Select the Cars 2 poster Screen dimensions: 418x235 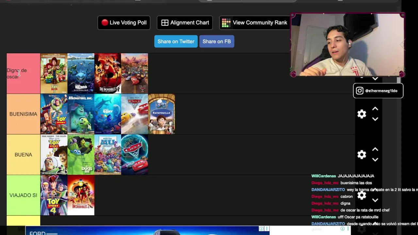coord(134,154)
